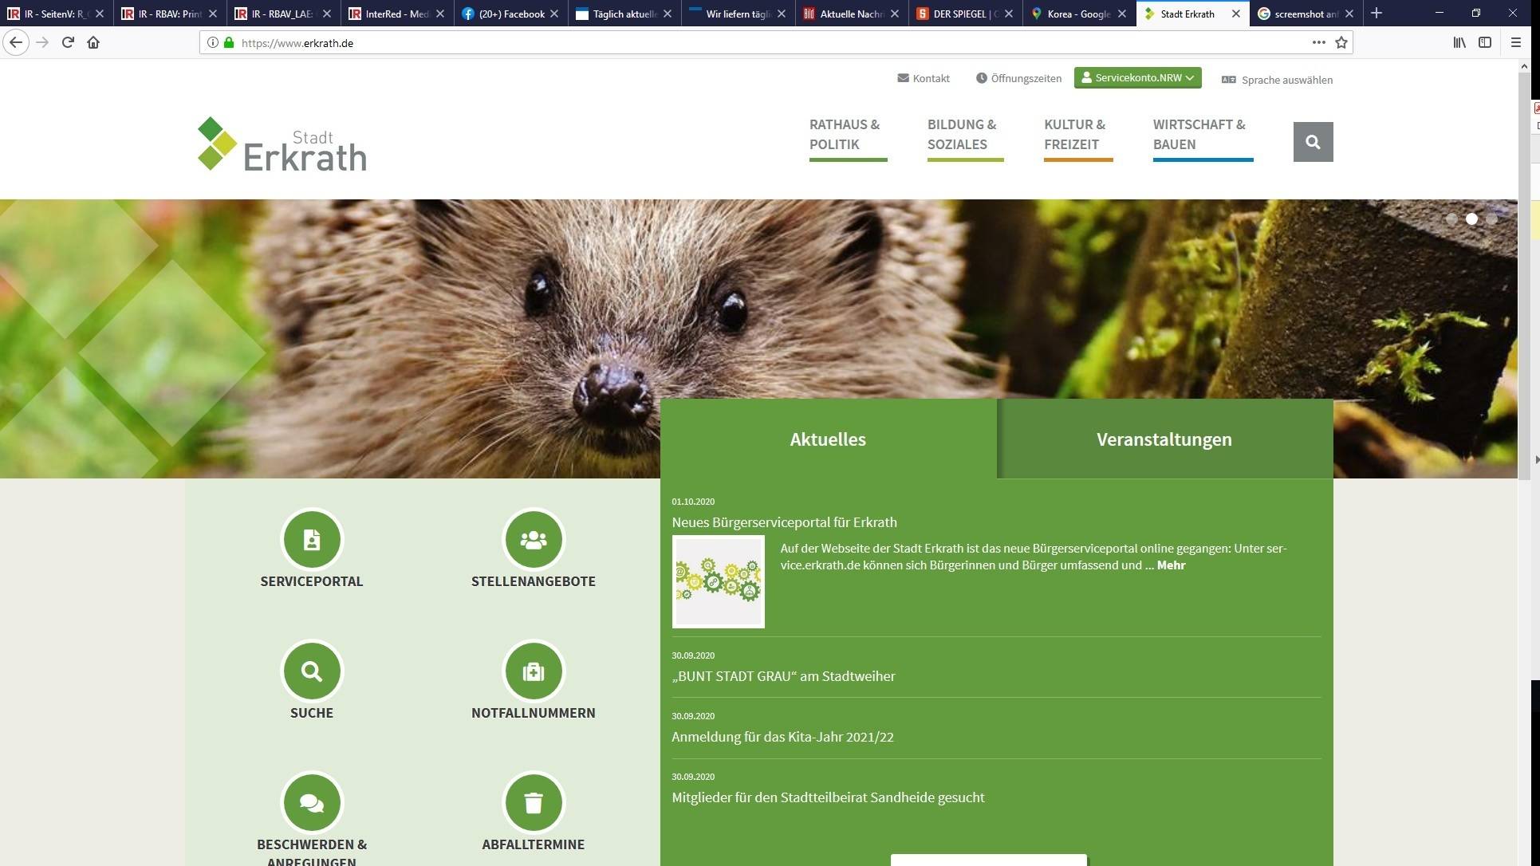Open 'Neues Bürgerserviceportal für Erkrath' article
Viewport: 1540px width, 866px height.
[x=784, y=522]
